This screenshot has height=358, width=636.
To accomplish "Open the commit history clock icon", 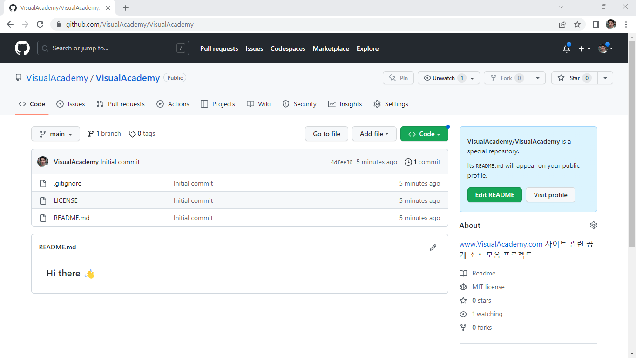I will pyautogui.click(x=408, y=162).
